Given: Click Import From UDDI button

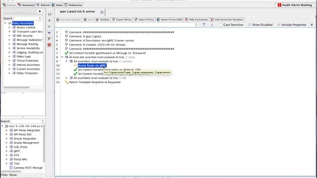Looking at the screenshot, I should pos(169,20).
